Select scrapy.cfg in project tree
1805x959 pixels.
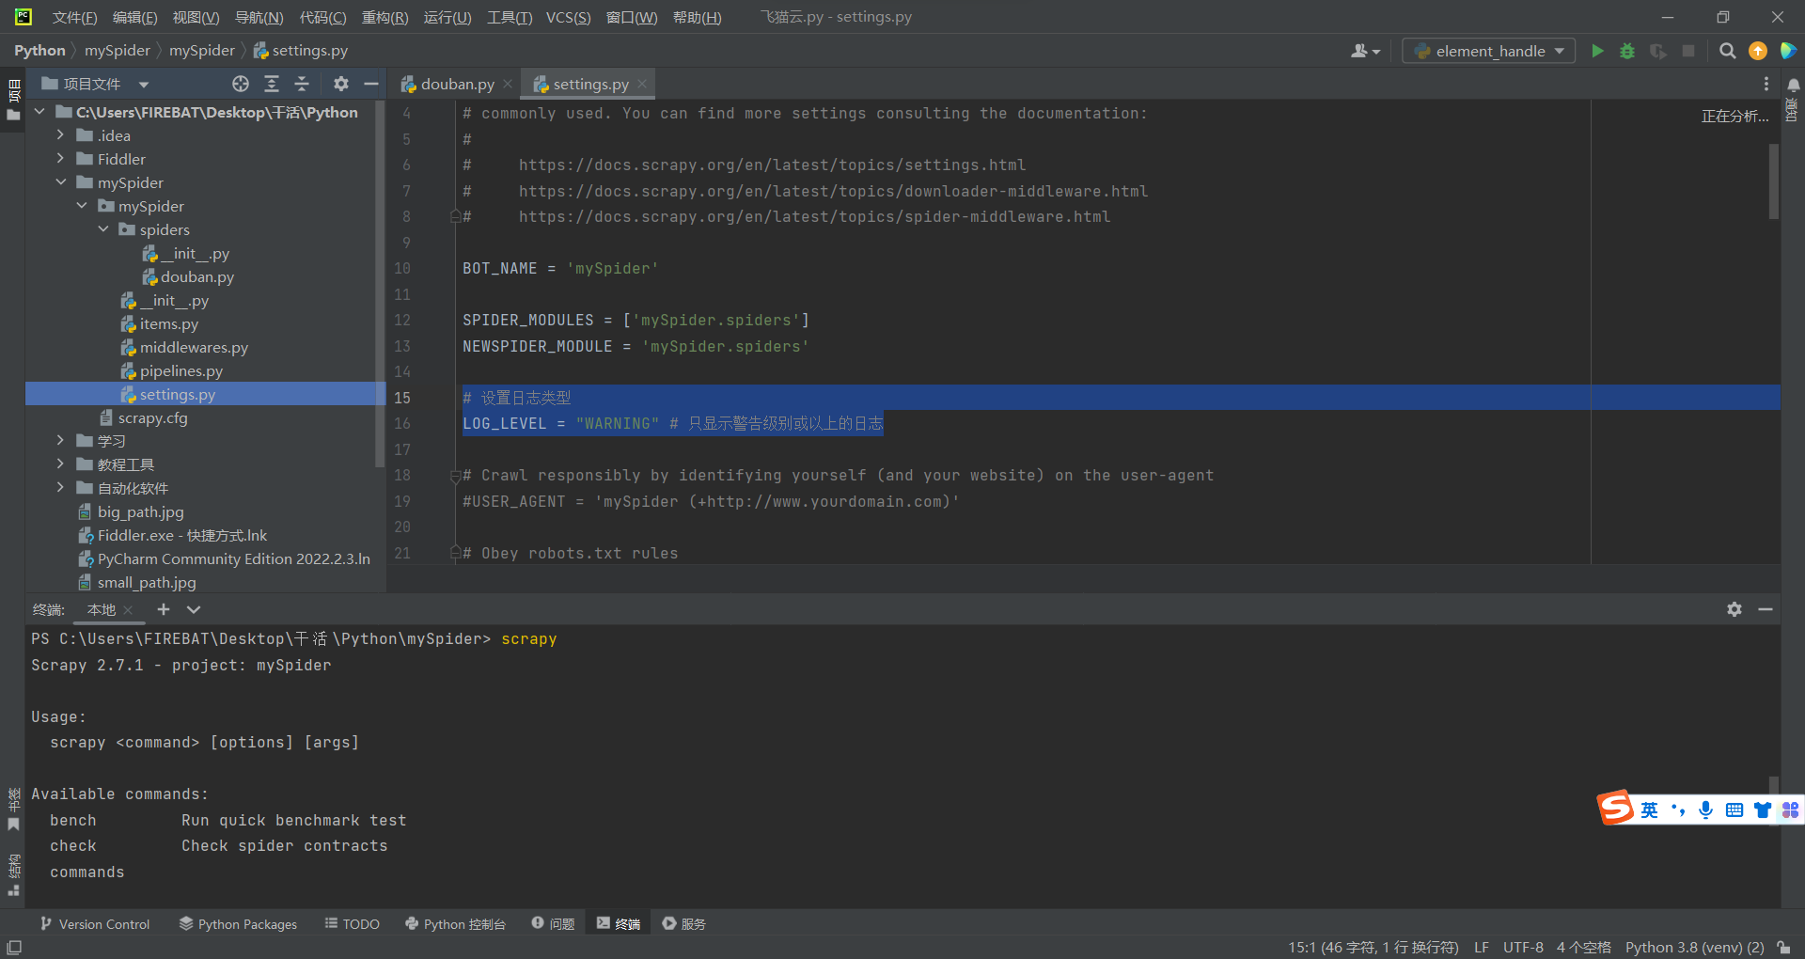tap(152, 417)
